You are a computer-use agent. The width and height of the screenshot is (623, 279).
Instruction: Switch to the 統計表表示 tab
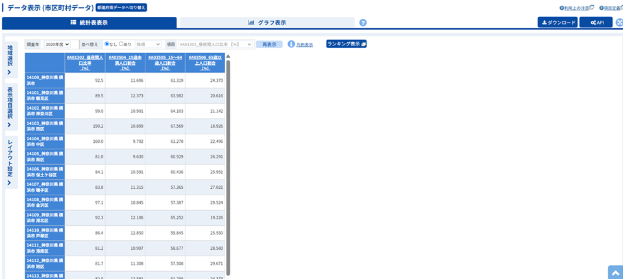[x=89, y=23]
